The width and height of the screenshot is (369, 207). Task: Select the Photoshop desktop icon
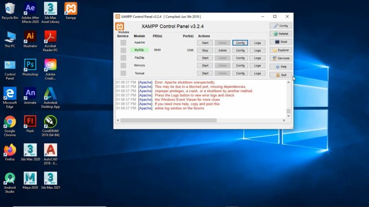click(x=30, y=68)
